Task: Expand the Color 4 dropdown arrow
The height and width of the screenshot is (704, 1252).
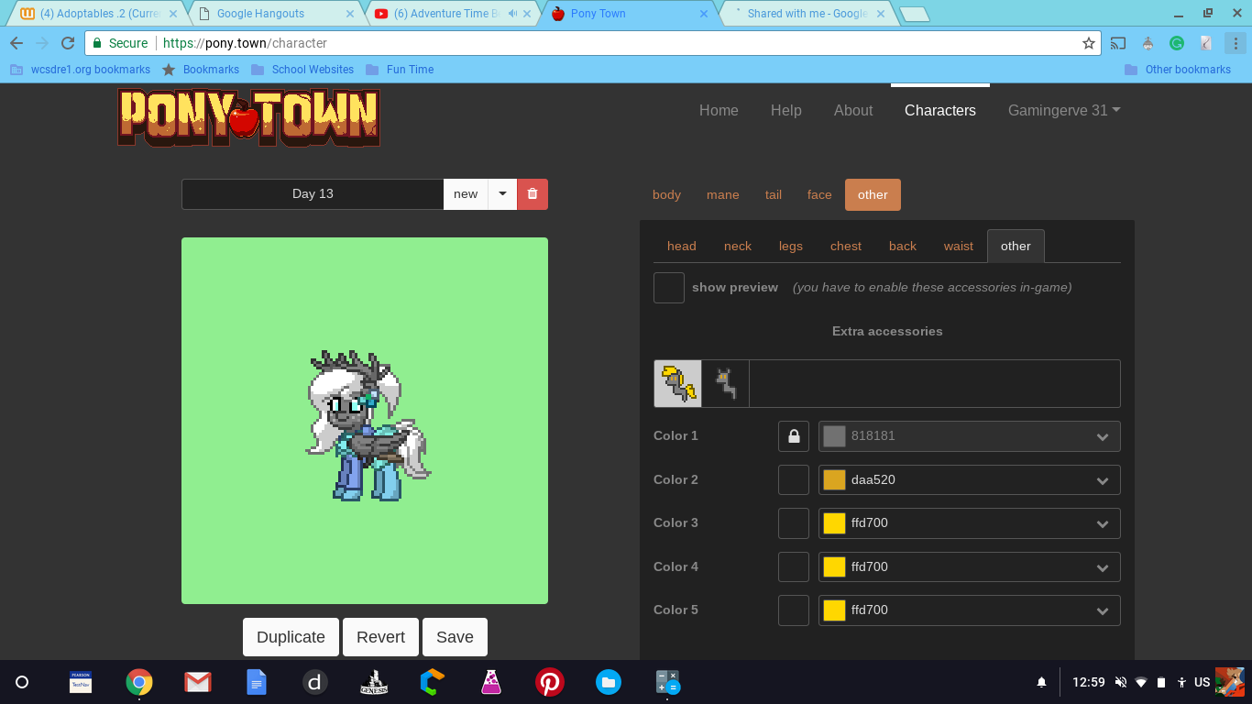Action: [1103, 567]
